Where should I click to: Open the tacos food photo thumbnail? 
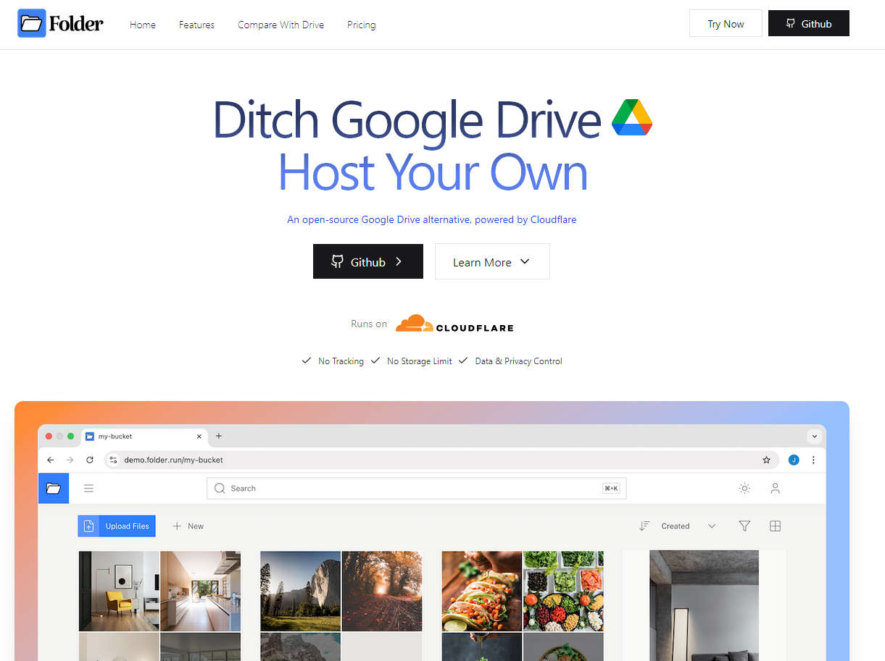pyautogui.click(x=482, y=591)
